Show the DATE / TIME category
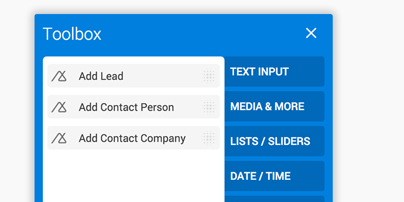Screen dimensions: 404x202 pos(274,176)
